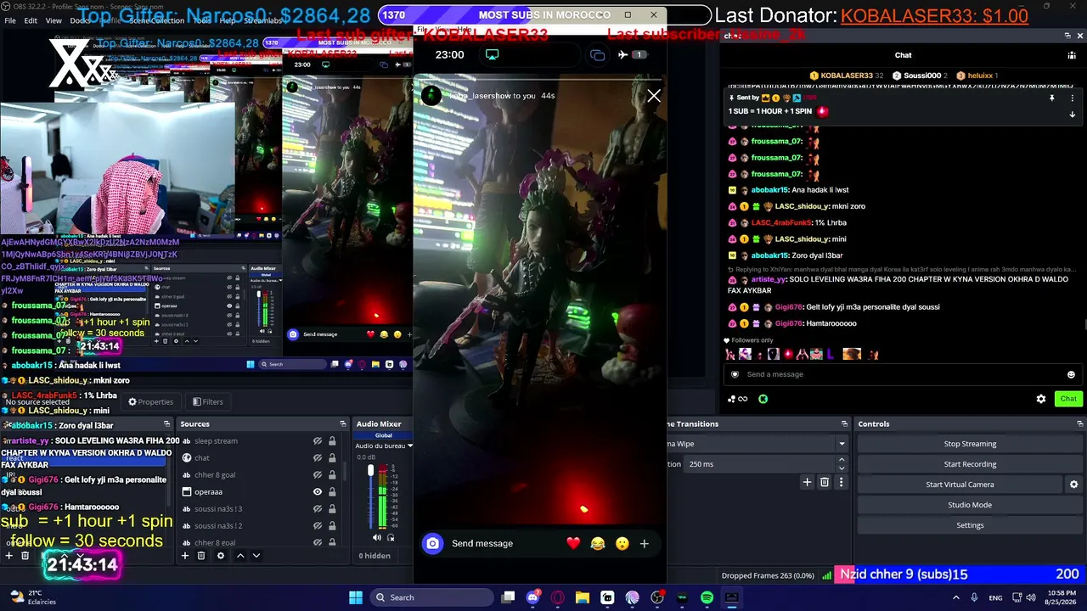Open the File menu in OBS
The height and width of the screenshot is (611, 1087).
coord(10,20)
